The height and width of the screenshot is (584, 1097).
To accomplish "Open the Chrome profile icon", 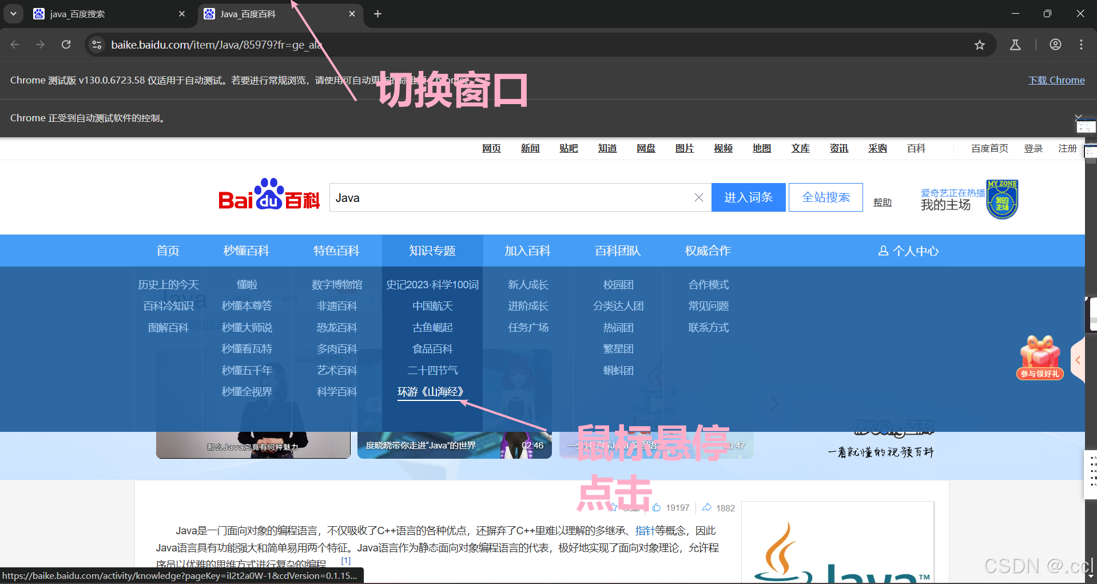I will 1055,45.
